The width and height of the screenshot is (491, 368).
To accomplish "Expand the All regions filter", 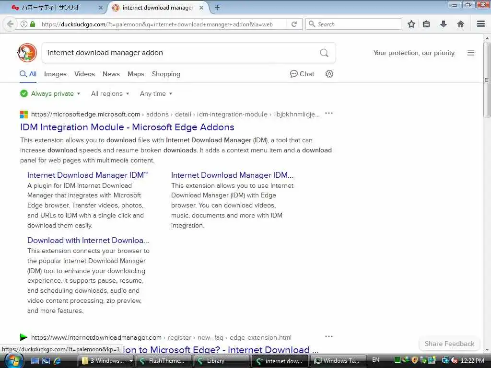I will 110,93.
